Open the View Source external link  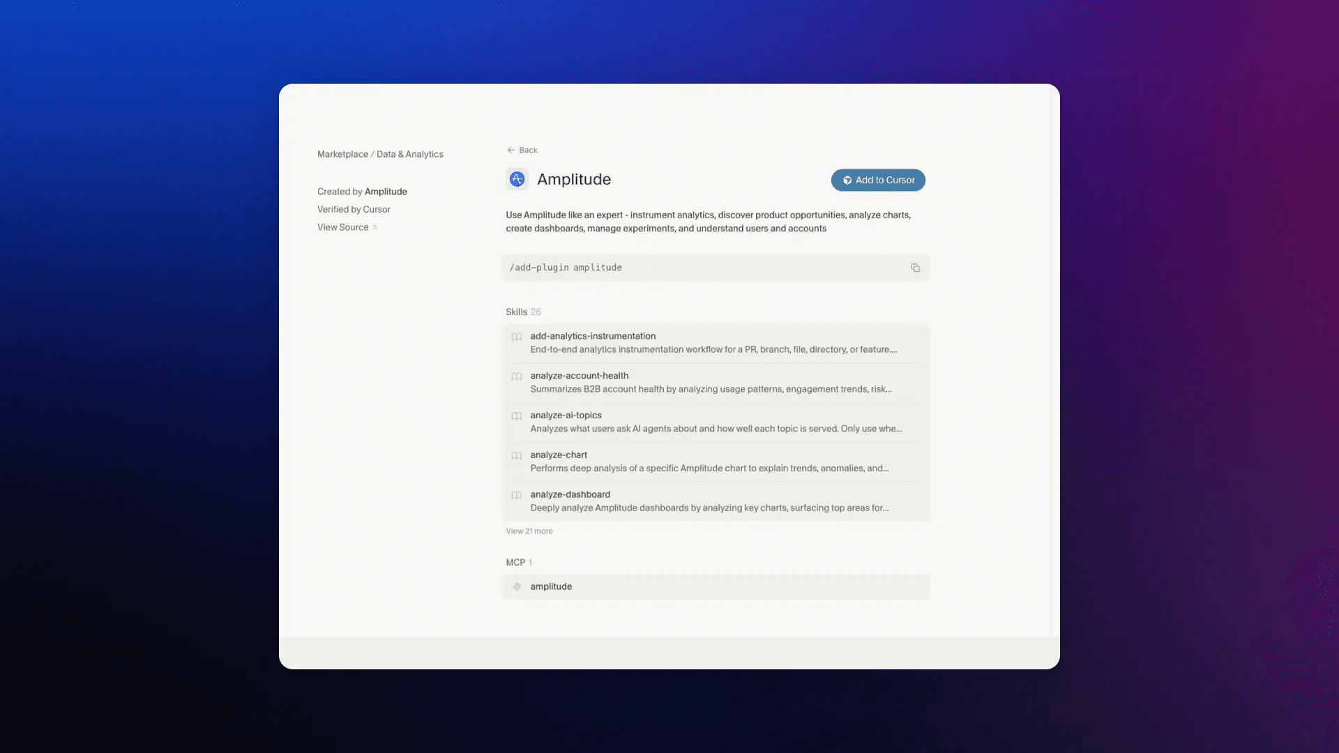coord(347,227)
